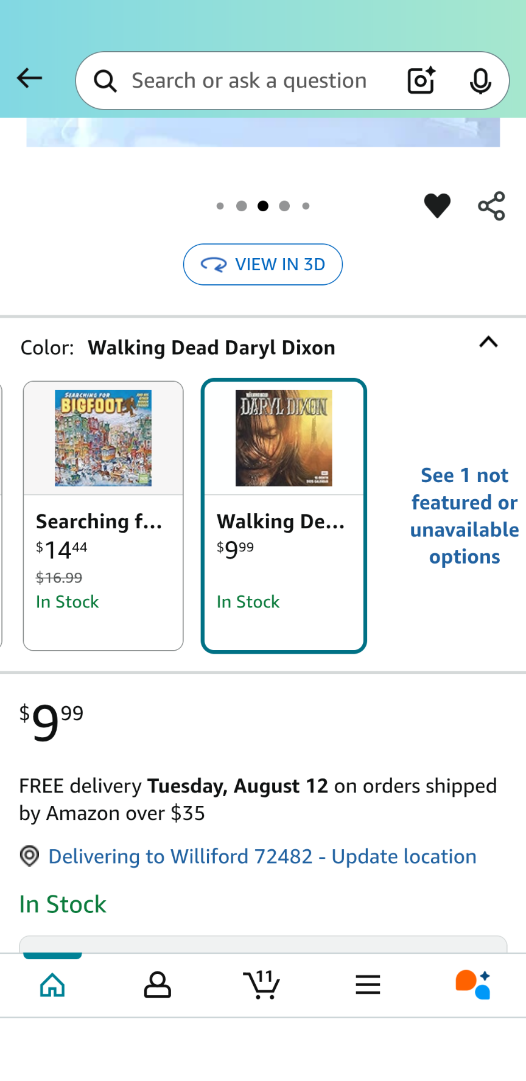Screen dimensions: 526x1081
Task: Select Walking Dead Daryl Dixon option card
Action: click(x=284, y=516)
